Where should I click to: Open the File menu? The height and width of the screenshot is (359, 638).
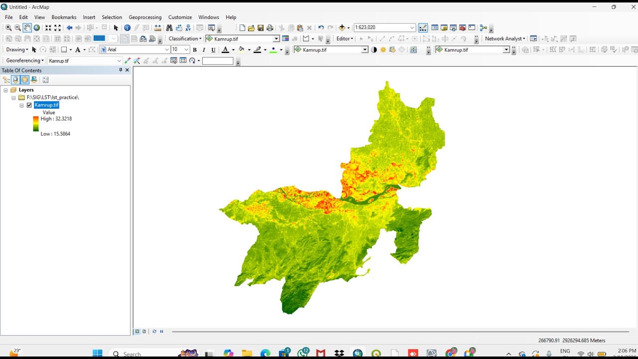pos(9,17)
